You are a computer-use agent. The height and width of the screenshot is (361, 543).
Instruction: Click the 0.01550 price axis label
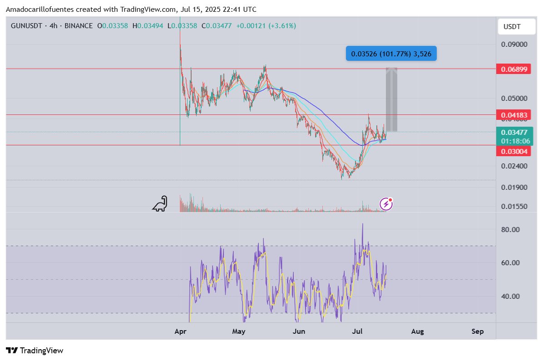514,207
